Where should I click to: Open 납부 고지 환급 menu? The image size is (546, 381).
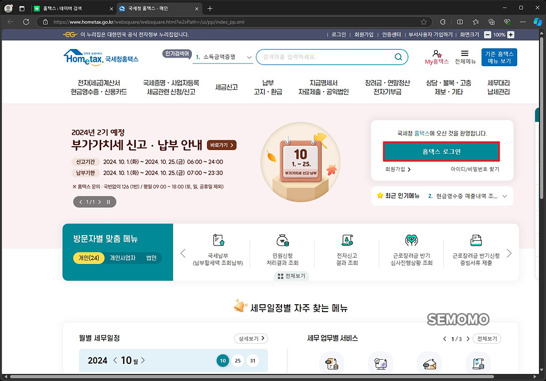268,87
